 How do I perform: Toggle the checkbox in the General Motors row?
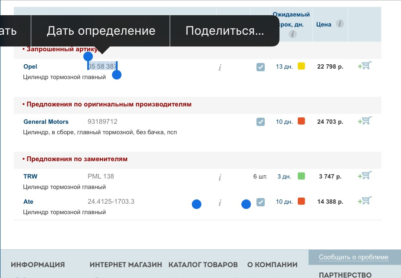[260, 122]
